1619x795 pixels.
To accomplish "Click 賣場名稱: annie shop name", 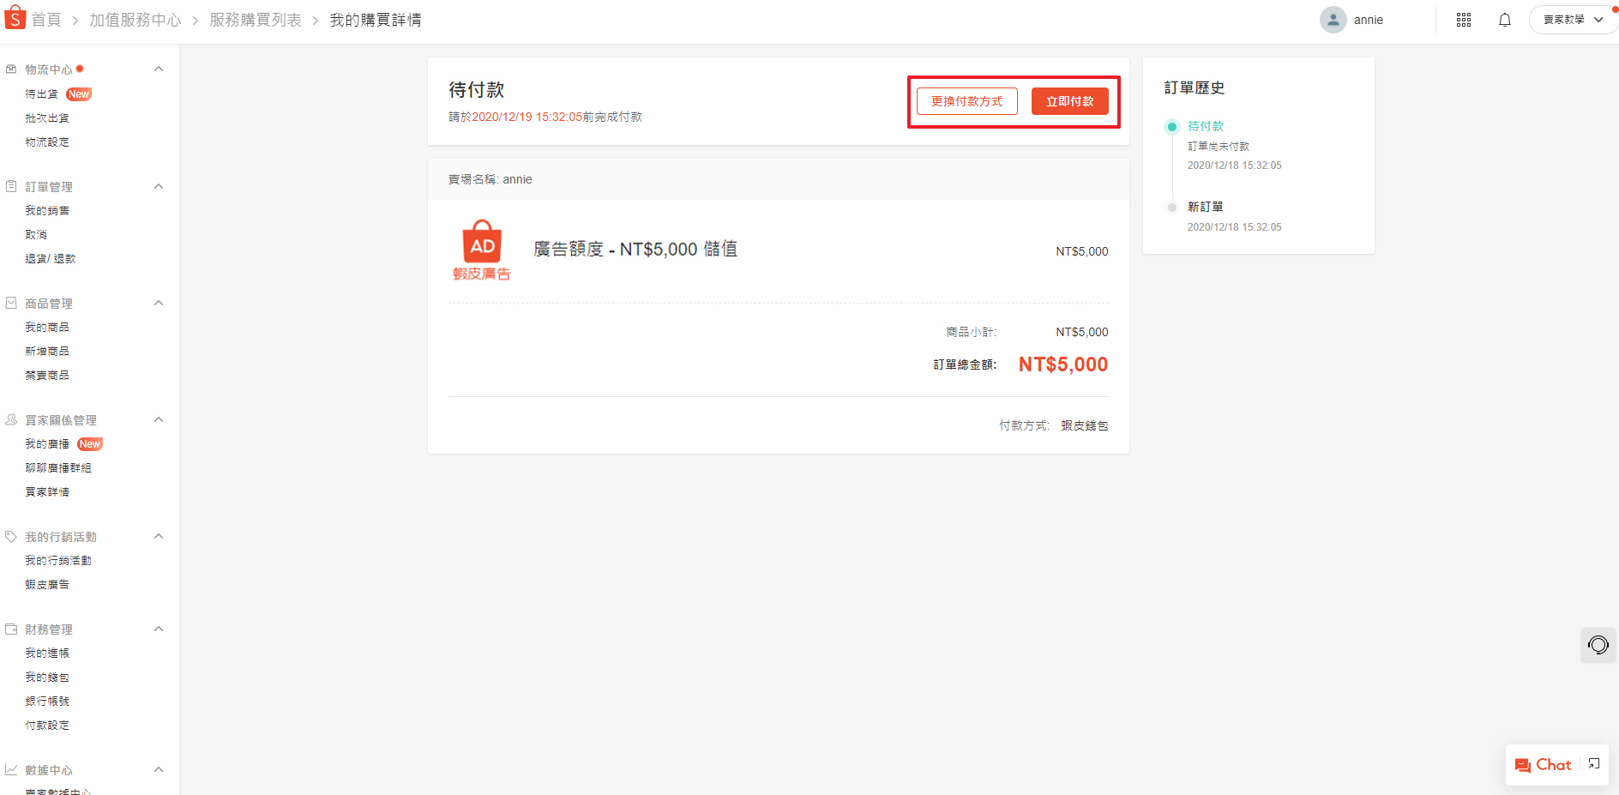I will [491, 179].
